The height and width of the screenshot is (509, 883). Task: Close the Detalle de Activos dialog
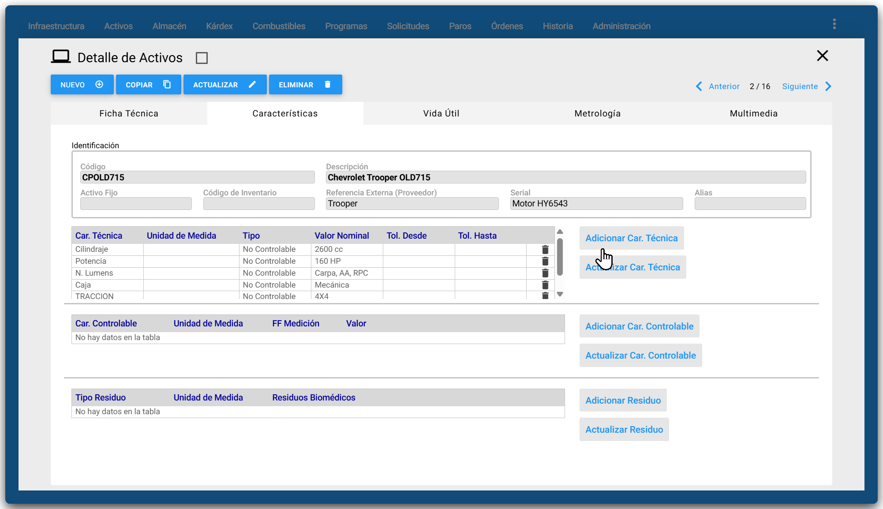tap(822, 56)
